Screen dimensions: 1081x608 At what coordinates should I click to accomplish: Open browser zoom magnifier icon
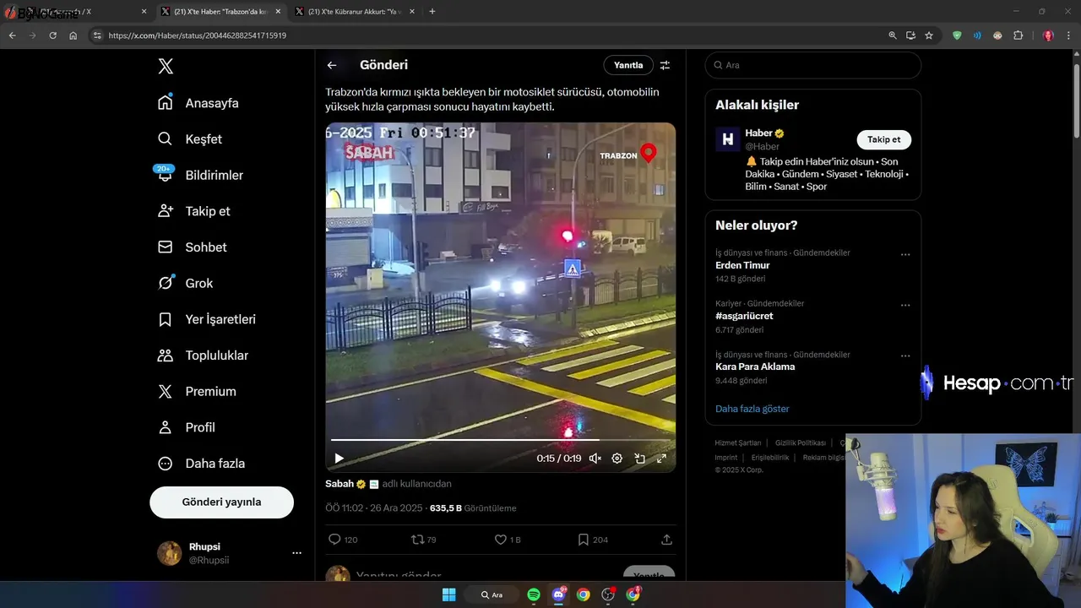[893, 35]
